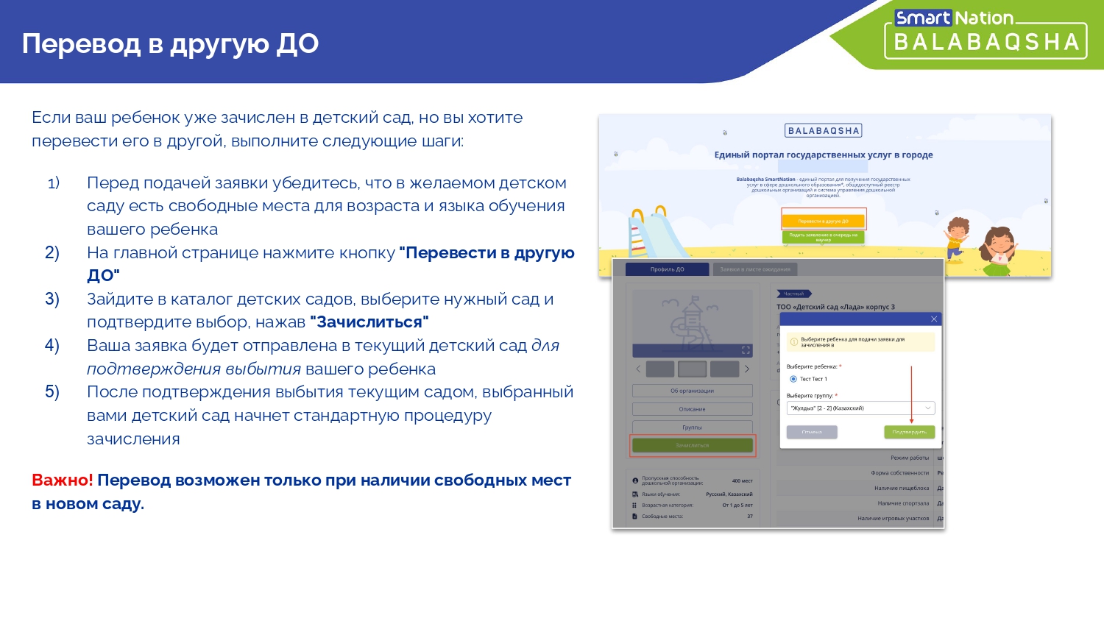Screen dimensions: 1104x621
Task: Select the middle gallery thumbnail
Action: [x=692, y=369]
